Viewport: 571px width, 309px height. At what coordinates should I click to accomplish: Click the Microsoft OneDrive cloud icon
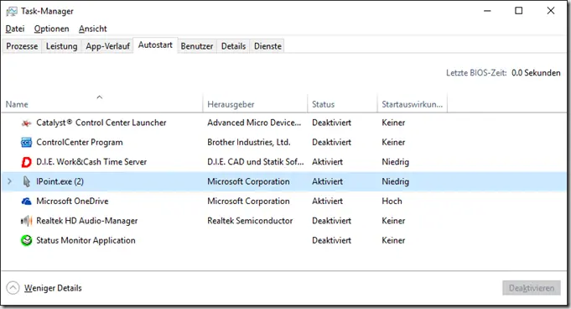(x=26, y=201)
